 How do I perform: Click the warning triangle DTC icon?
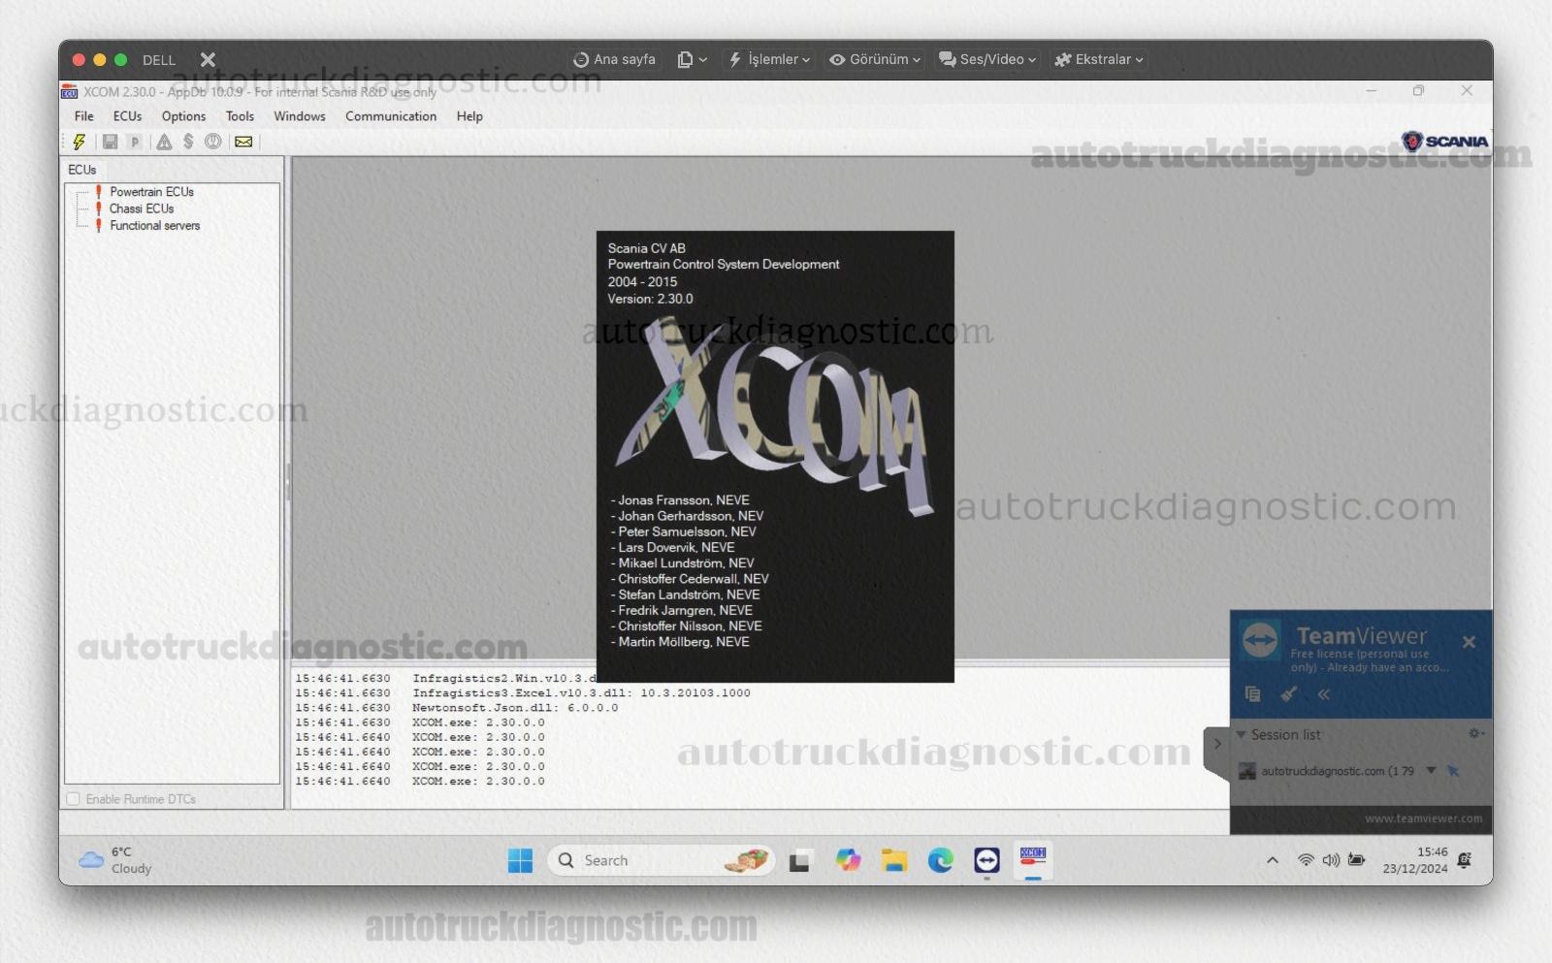coord(162,142)
